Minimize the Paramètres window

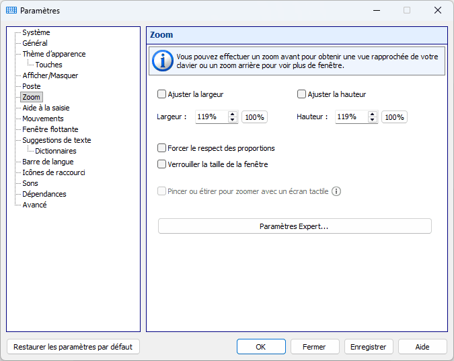coord(377,10)
